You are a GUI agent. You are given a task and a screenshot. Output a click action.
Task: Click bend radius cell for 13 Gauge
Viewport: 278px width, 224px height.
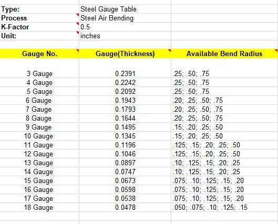tap(224, 163)
